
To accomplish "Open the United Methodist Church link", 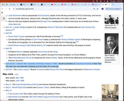I will pos(22,58).
